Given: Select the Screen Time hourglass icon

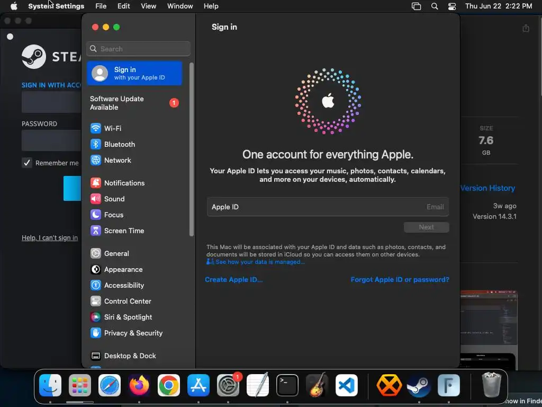Looking at the screenshot, I should tap(96, 231).
